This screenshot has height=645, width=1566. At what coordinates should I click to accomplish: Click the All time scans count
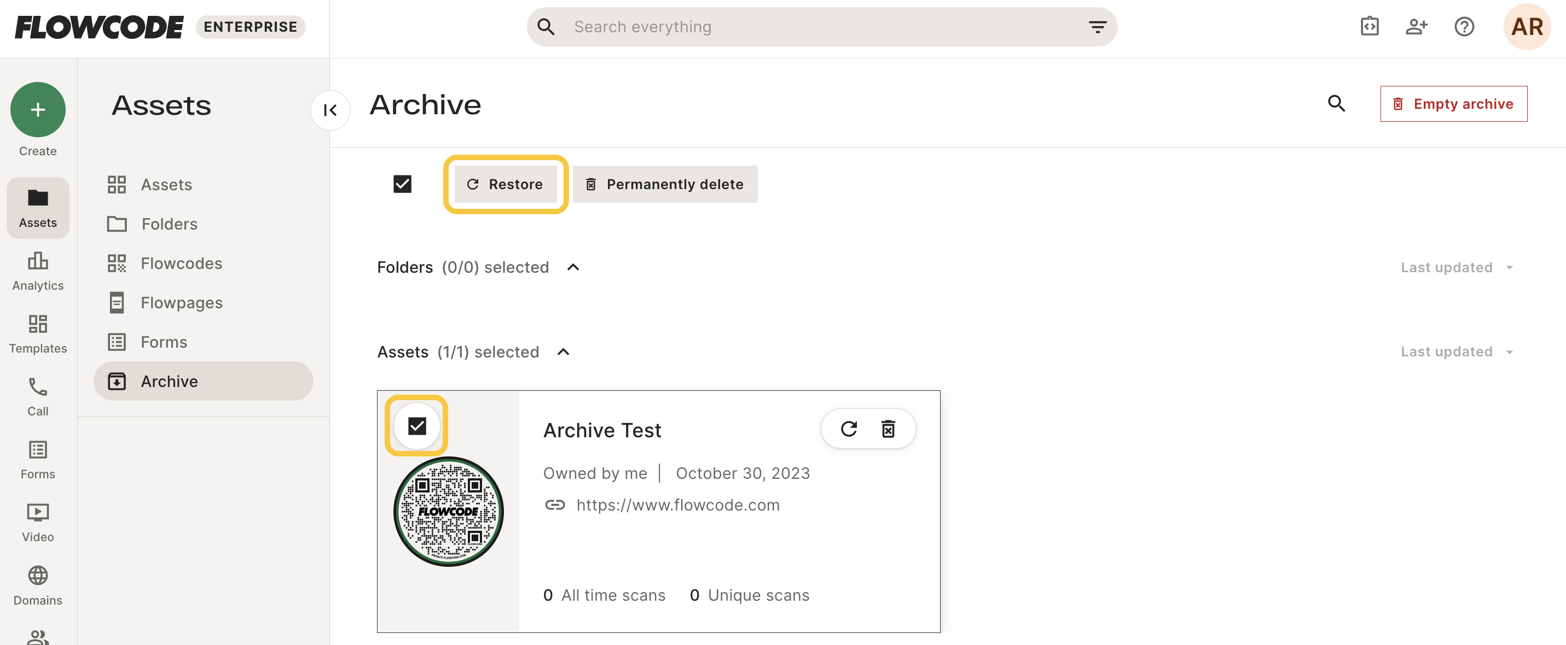tap(604, 595)
